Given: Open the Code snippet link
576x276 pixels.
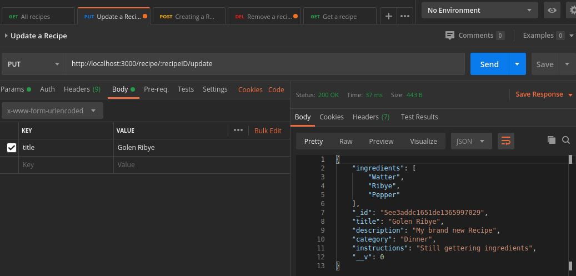Looking at the screenshot, I should 276,89.
